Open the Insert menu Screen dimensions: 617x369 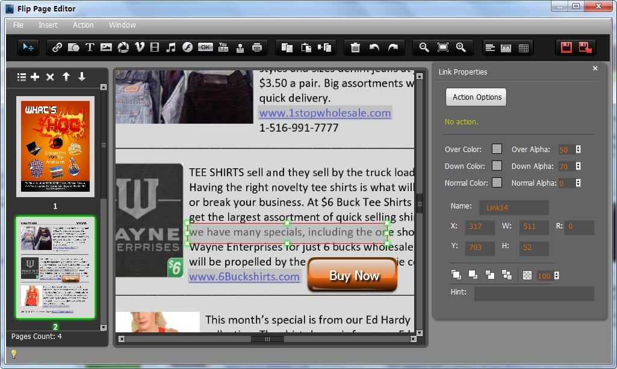48,25
